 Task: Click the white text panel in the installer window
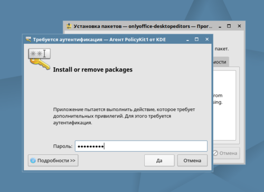[224, 105]
